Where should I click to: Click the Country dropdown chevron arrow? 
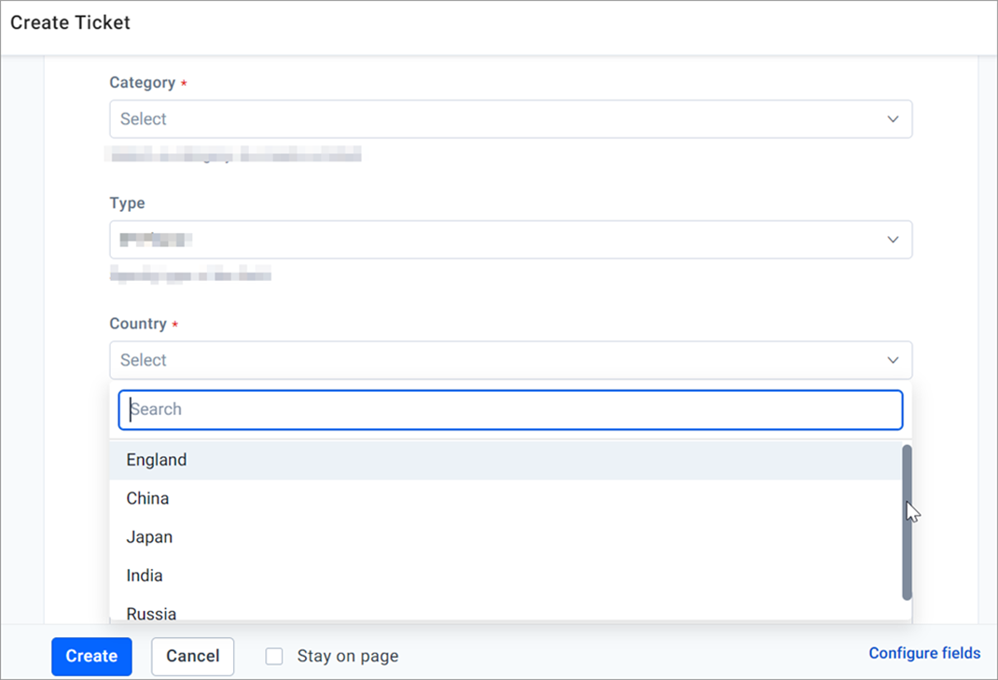[x=893, y=360]
